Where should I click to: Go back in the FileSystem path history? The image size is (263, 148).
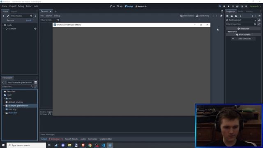point(3,82)
